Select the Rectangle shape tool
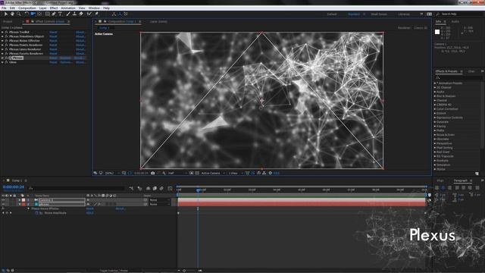Screen dimensions: 485x273 coord(47,14)
